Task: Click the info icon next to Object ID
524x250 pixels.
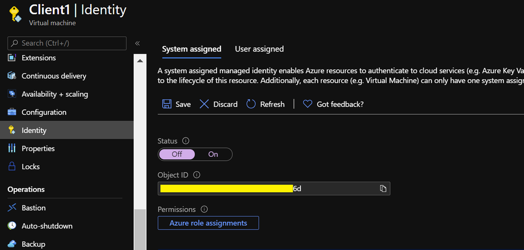Action: pyautogui.click(x=197, y=175)
